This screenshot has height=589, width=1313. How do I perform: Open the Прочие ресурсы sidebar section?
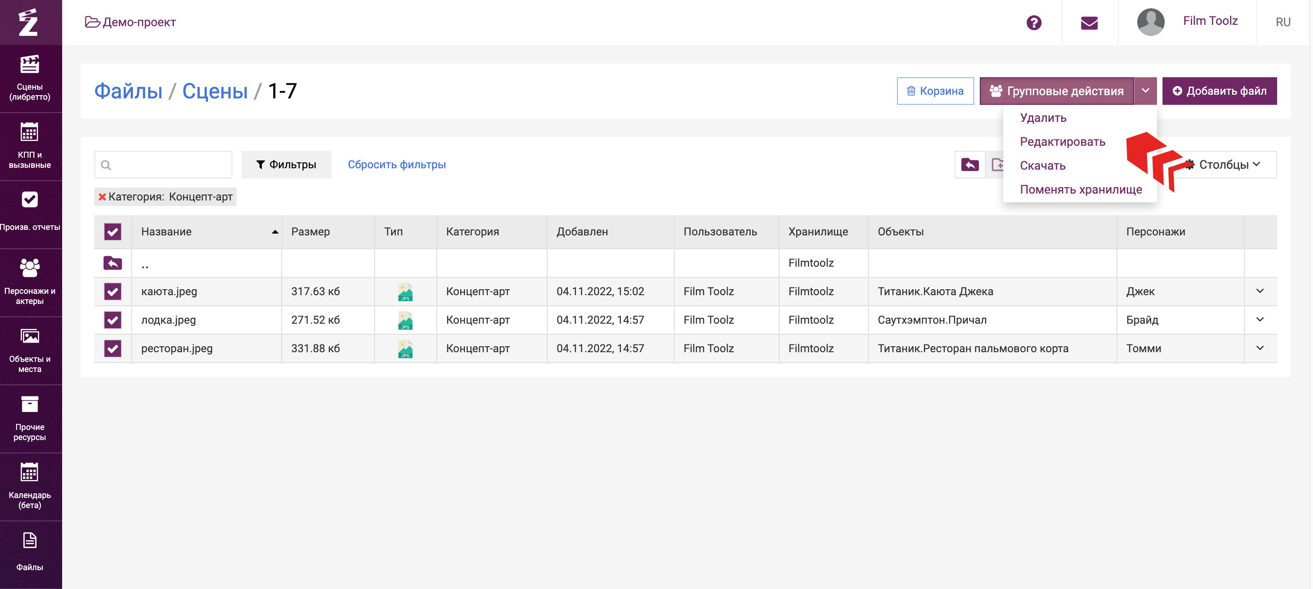coord(30,419)
